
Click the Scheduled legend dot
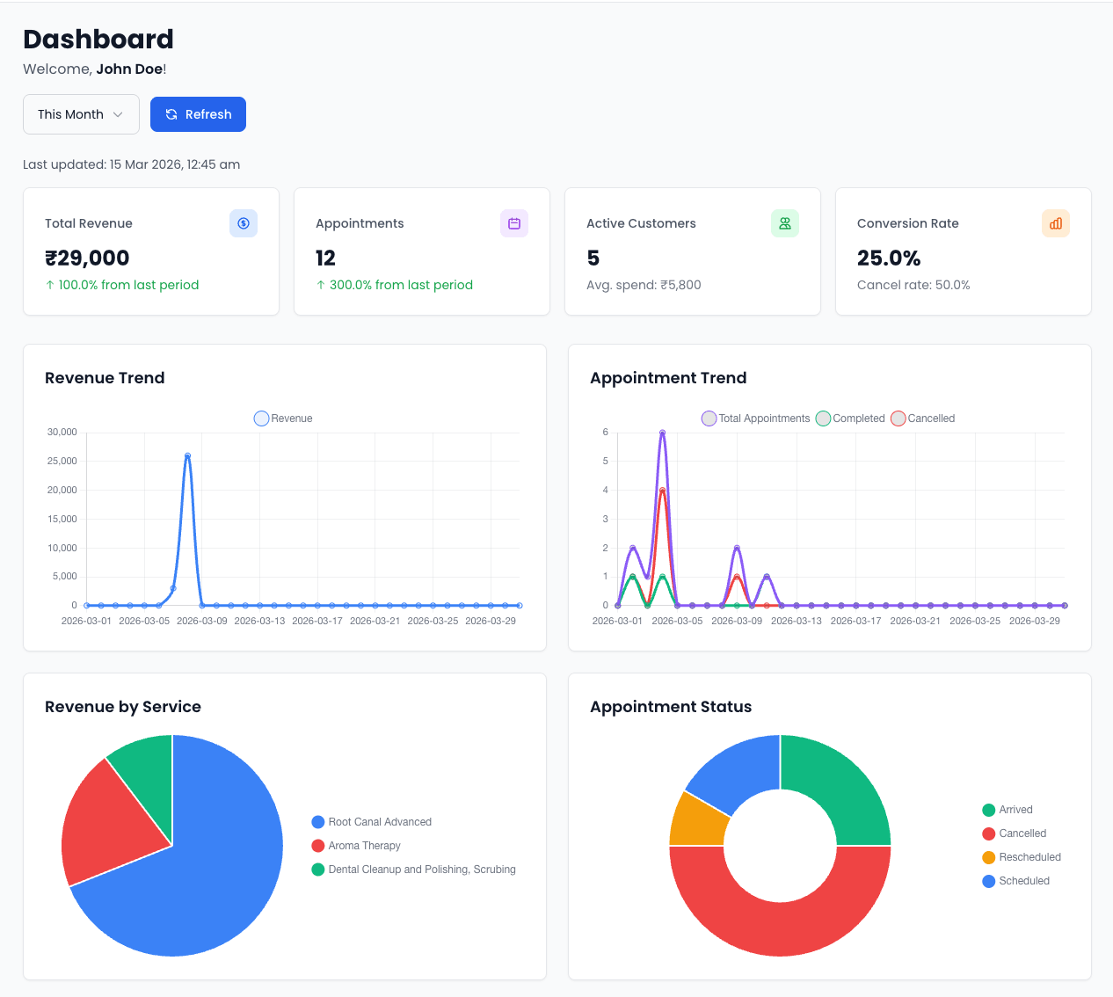987,881
